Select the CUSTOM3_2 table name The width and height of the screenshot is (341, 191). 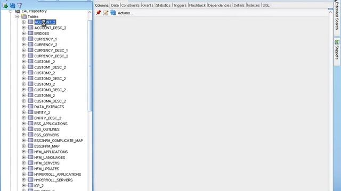click(45, 84)
